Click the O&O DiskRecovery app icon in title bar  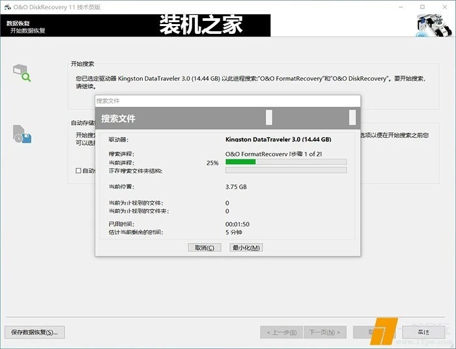(x=6, y=6)
